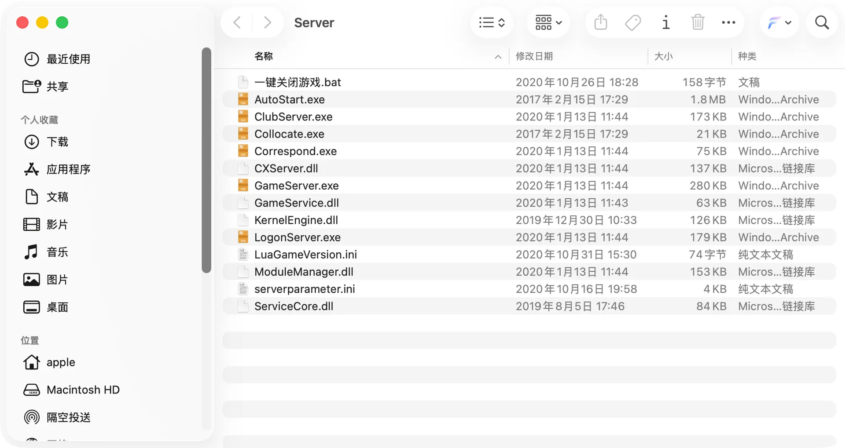Image resolution: width=845 pixels, height=448 pixels.
Task: Open 文稿 in the sidebar
Action: 46,197
